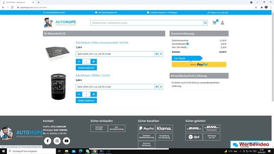Decrease quantity of Ölfilter
Screen dimensions: 274x154
coord(79,94)
